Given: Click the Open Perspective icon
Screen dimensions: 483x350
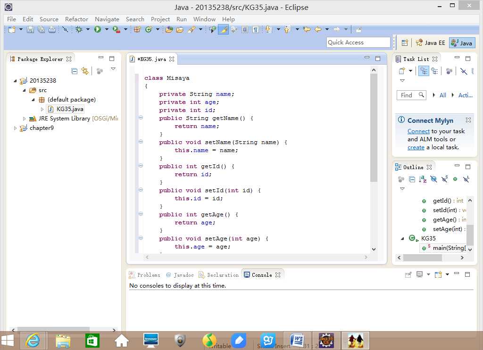Looking at the screenshot, I should 405,43.
